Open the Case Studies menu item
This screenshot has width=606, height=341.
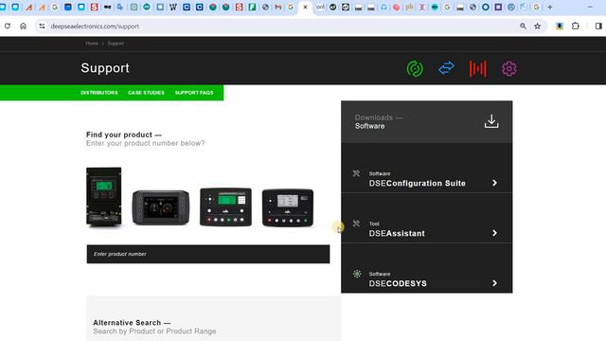point(146,93)
